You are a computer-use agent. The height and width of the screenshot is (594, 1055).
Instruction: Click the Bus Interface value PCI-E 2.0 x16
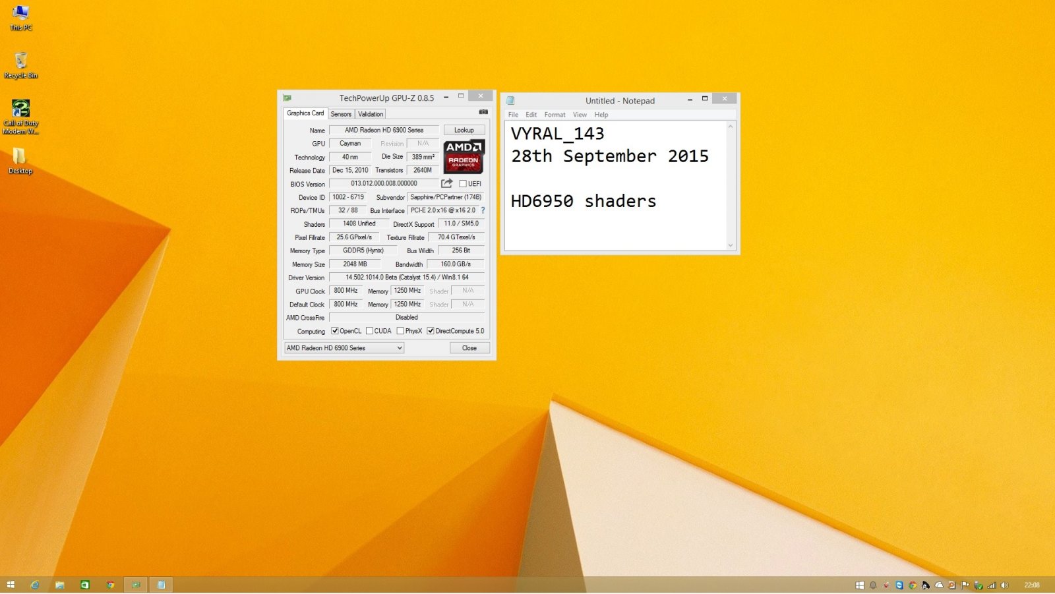pos(443,210)
